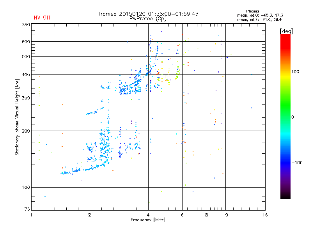Screen dimensions: 312x234
Task: Click the '[deg]' colorbar unit label
Action: [x=286, y=31]
